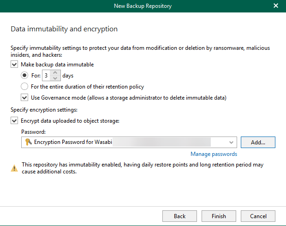The width and height of the screenshot is (286, 226).
Task: Click the yellow warning triangle icon
Action: pos(14,168)
